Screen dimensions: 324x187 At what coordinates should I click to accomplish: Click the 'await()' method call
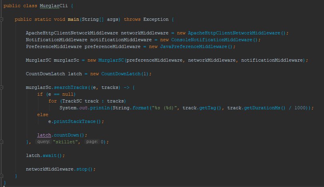pos(52,155)
